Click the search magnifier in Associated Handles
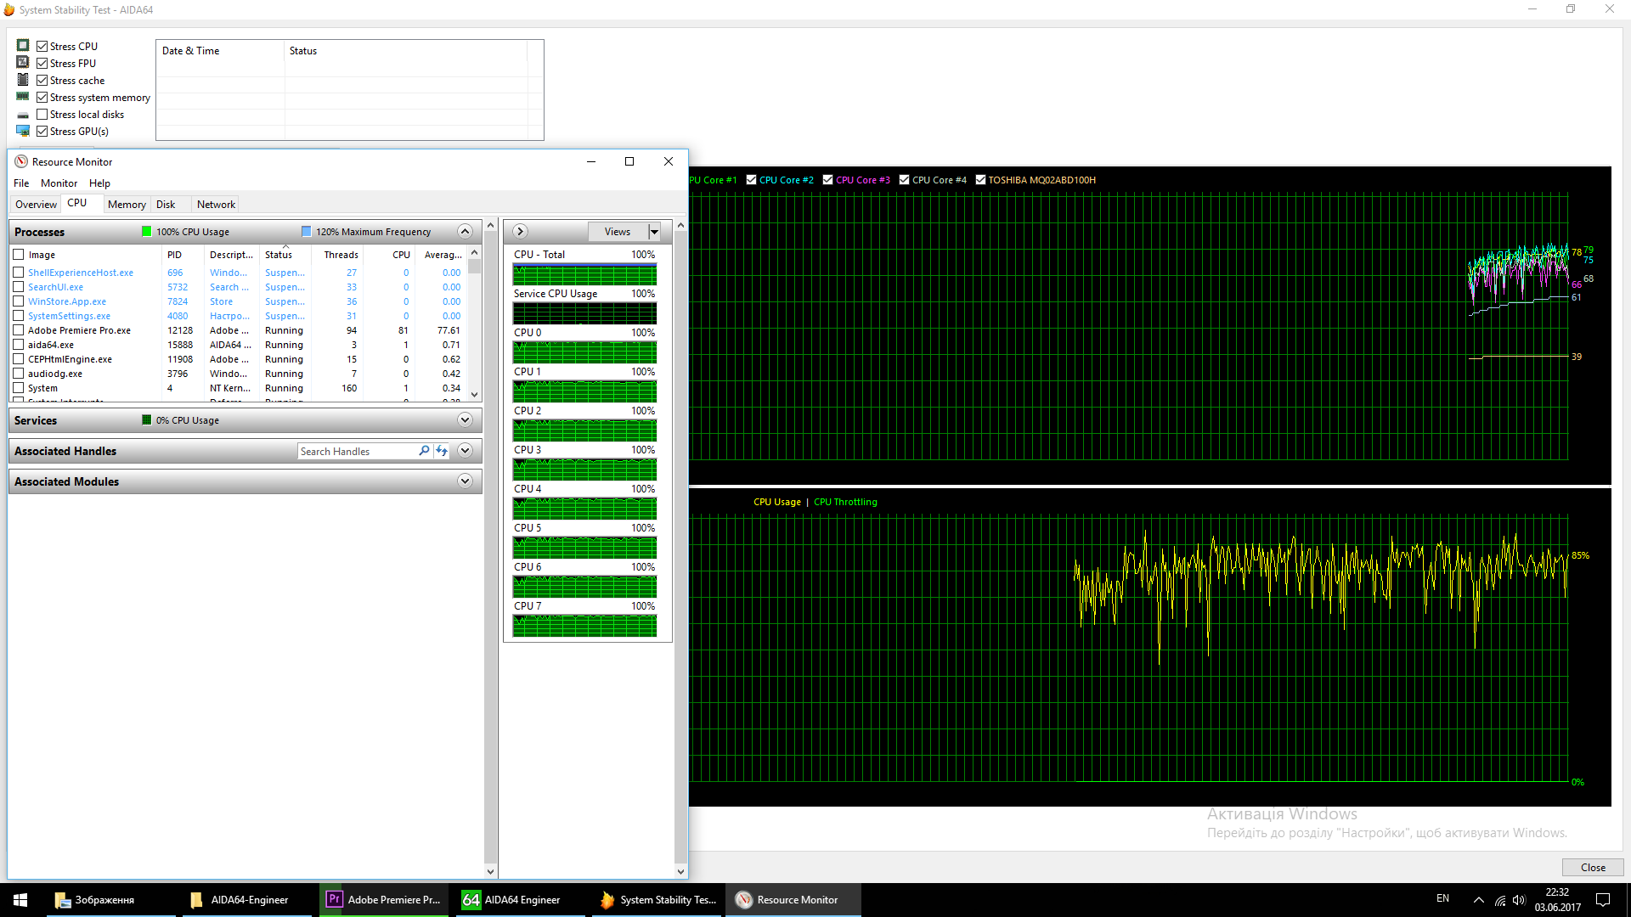The height and width of the screenshot is (917, 1631). point(424,451)
